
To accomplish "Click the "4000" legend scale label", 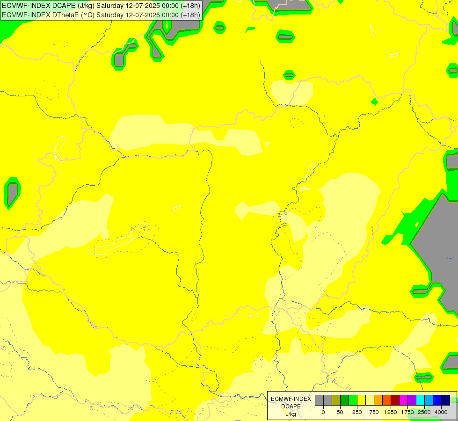I will coord(441,412).
